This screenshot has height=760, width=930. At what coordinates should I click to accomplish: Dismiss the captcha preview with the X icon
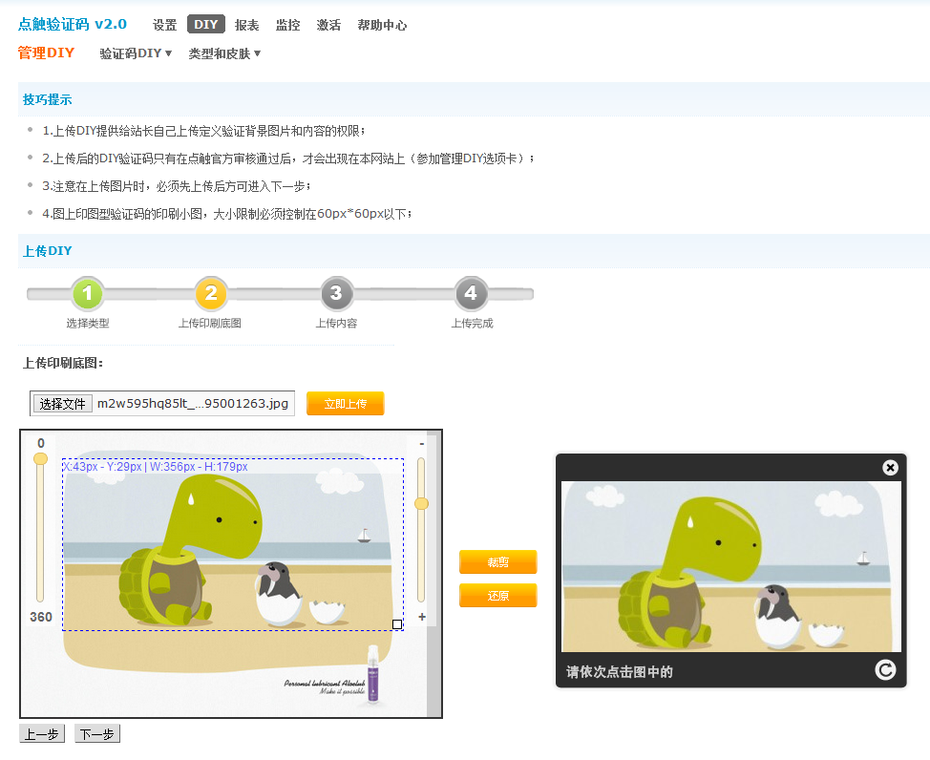point(890,467)
